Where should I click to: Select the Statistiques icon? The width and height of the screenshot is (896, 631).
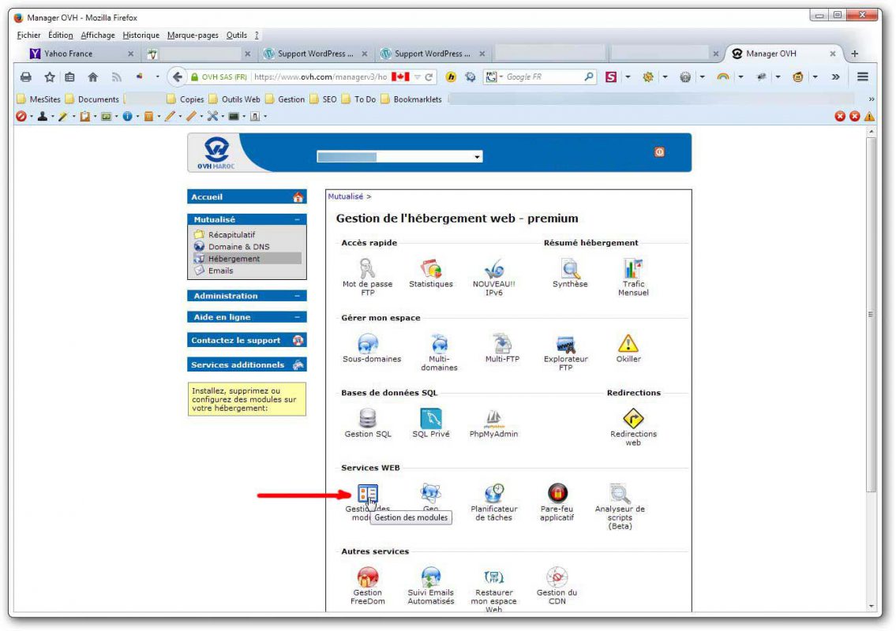coord(431,268)
